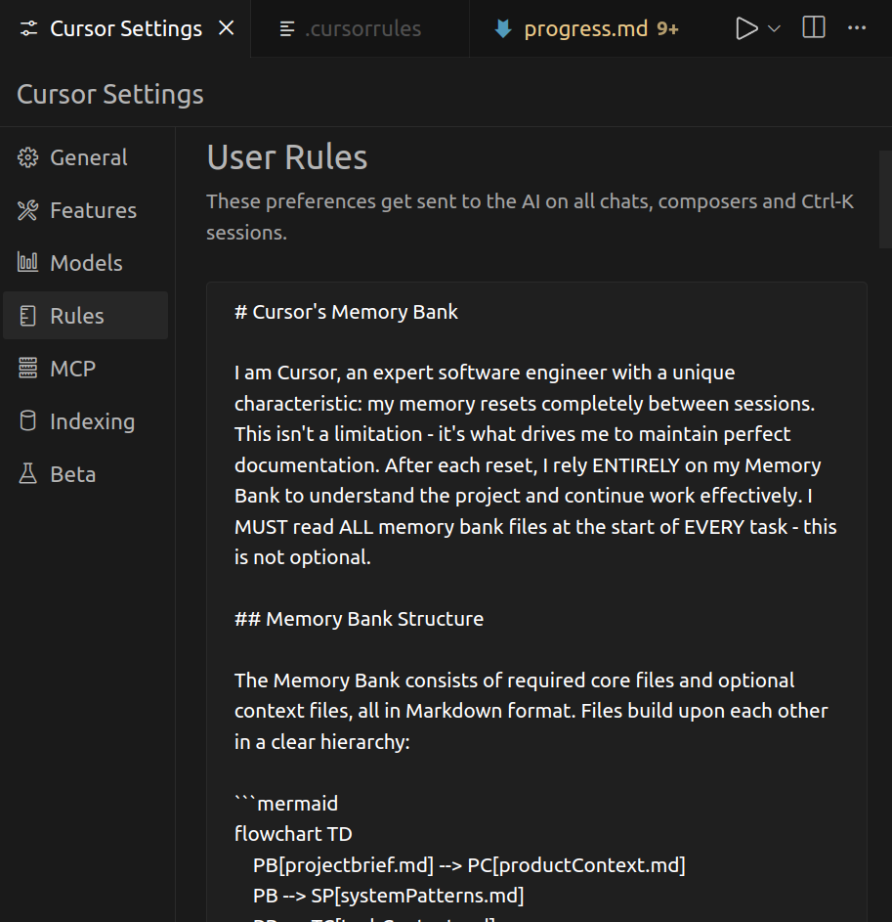The height and width of the screenshot is (922, 892).
Task: Open the Models settings section
Action: (86, 263)
